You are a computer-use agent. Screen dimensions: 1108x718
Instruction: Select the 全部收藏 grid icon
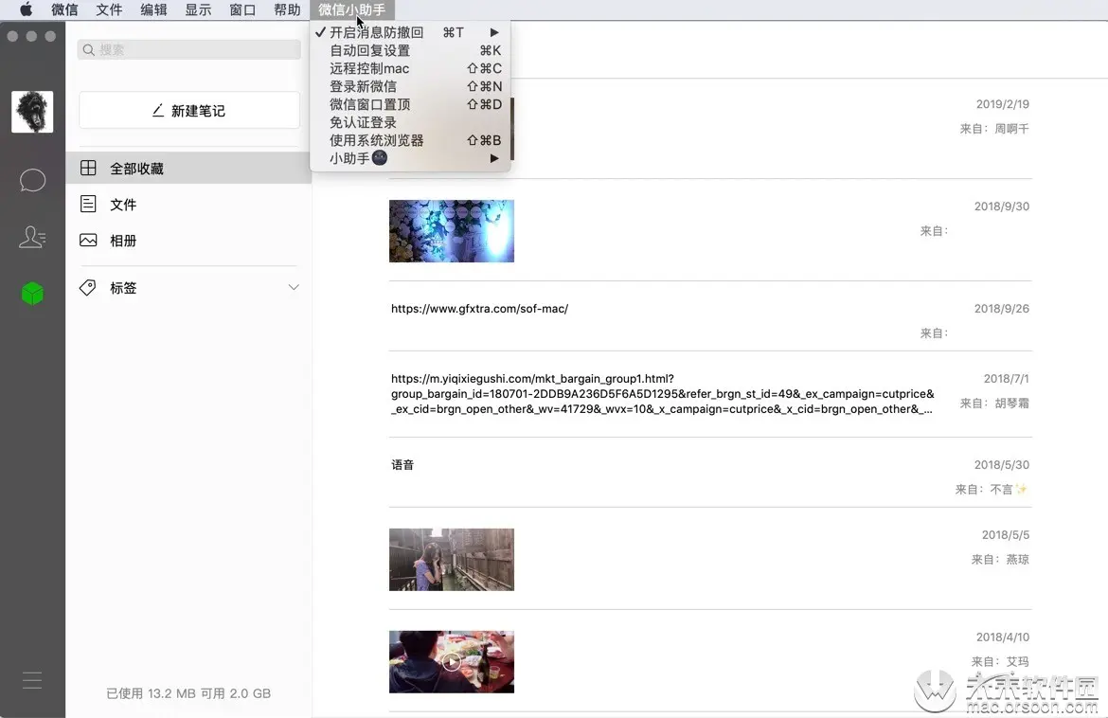tap(88, 167)
